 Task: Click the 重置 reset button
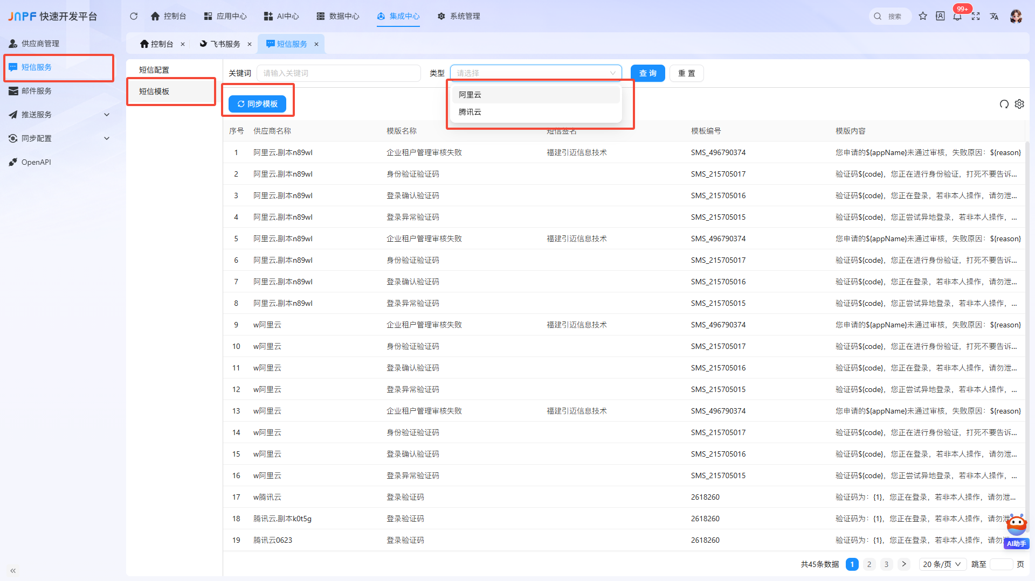[x=687, y=73]
